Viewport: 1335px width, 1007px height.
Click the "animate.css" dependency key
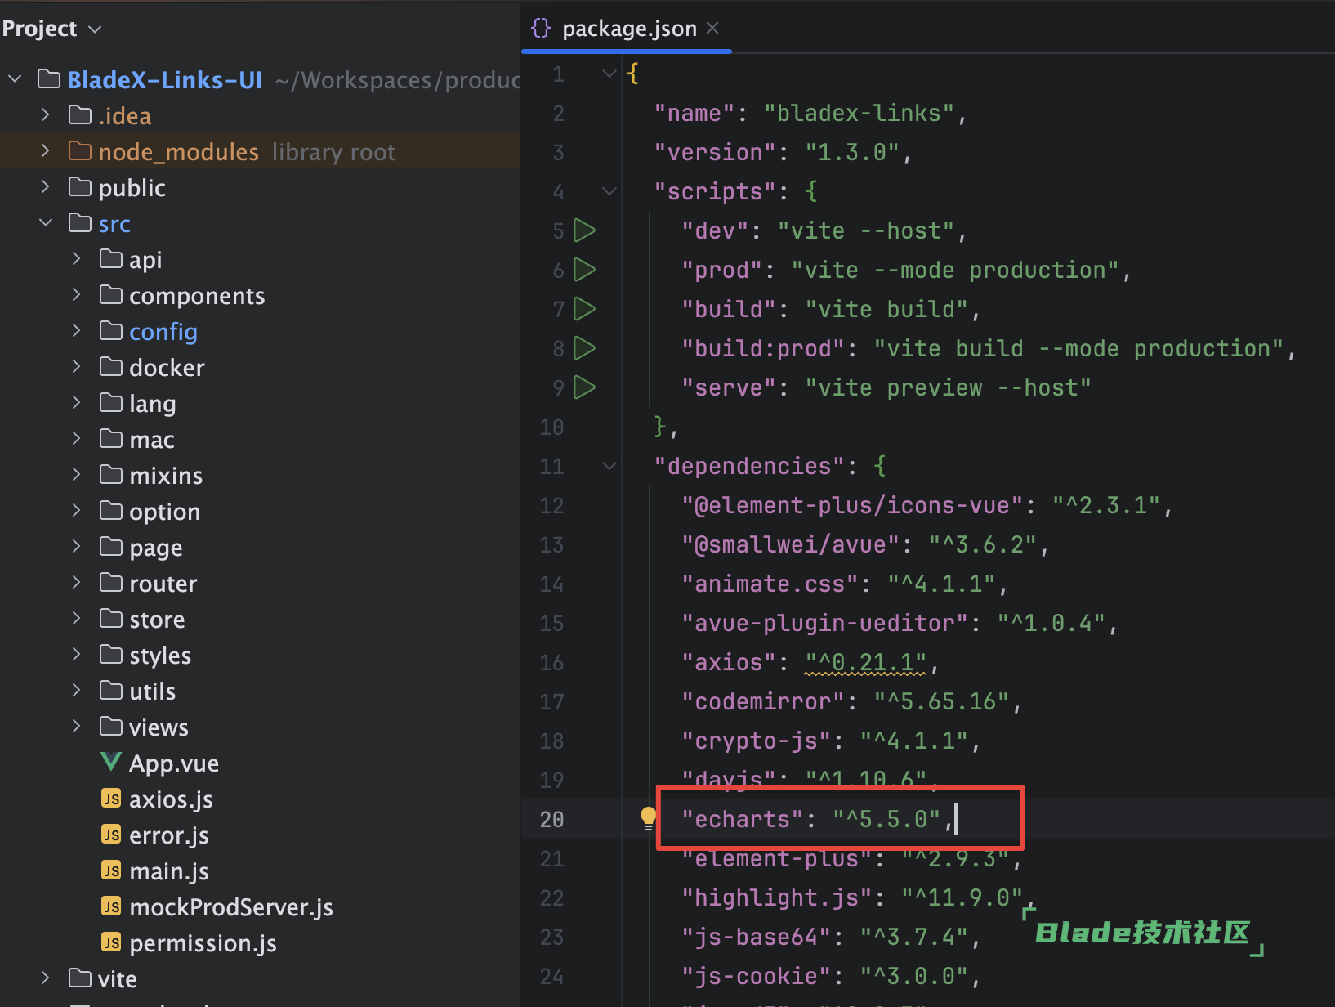pyautogui.click(x=770, y=584)
